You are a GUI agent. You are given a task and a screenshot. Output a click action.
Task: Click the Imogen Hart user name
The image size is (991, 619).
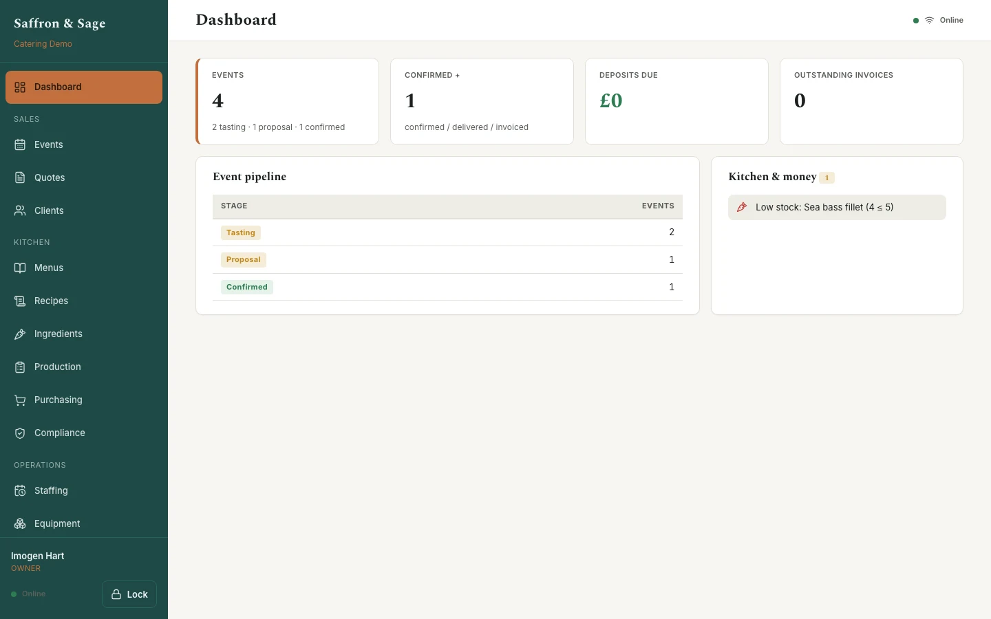tap(38, 556)
